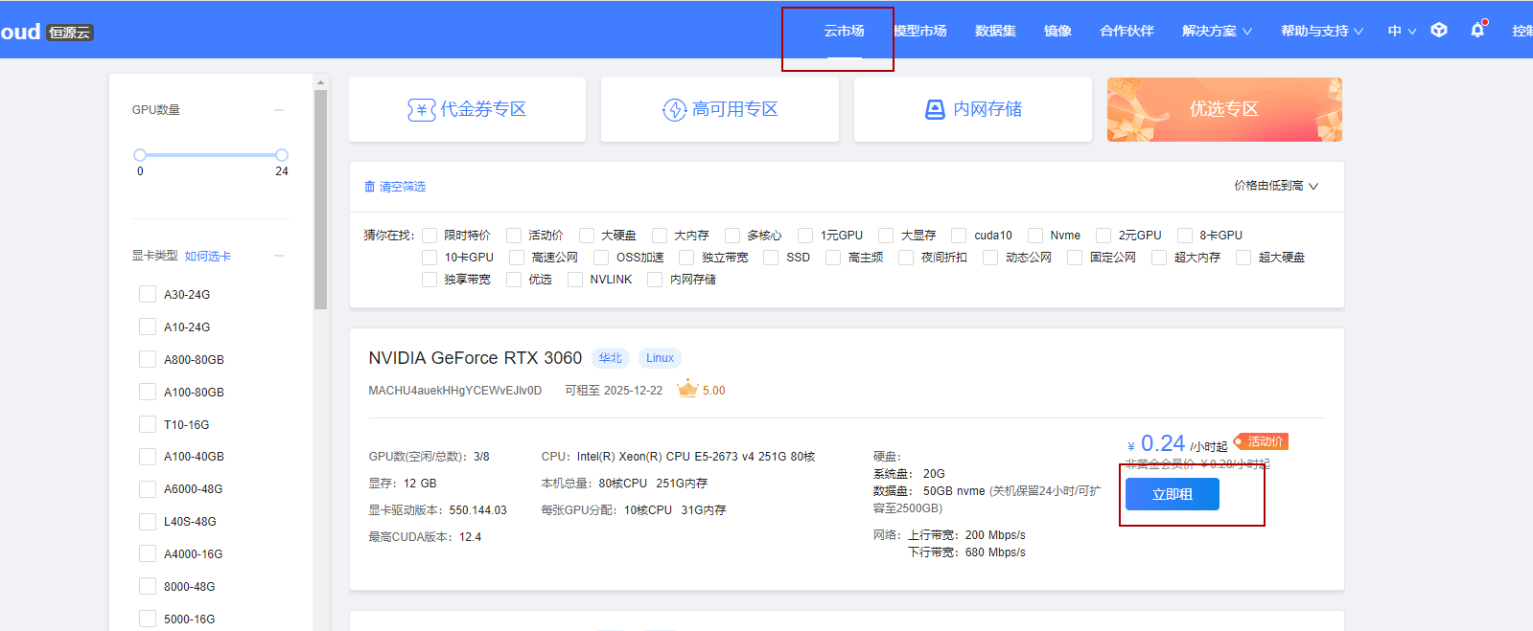1533x631 pixels.
Task: Click the trash icon beside 清空筛选
Action: [369, 187]
